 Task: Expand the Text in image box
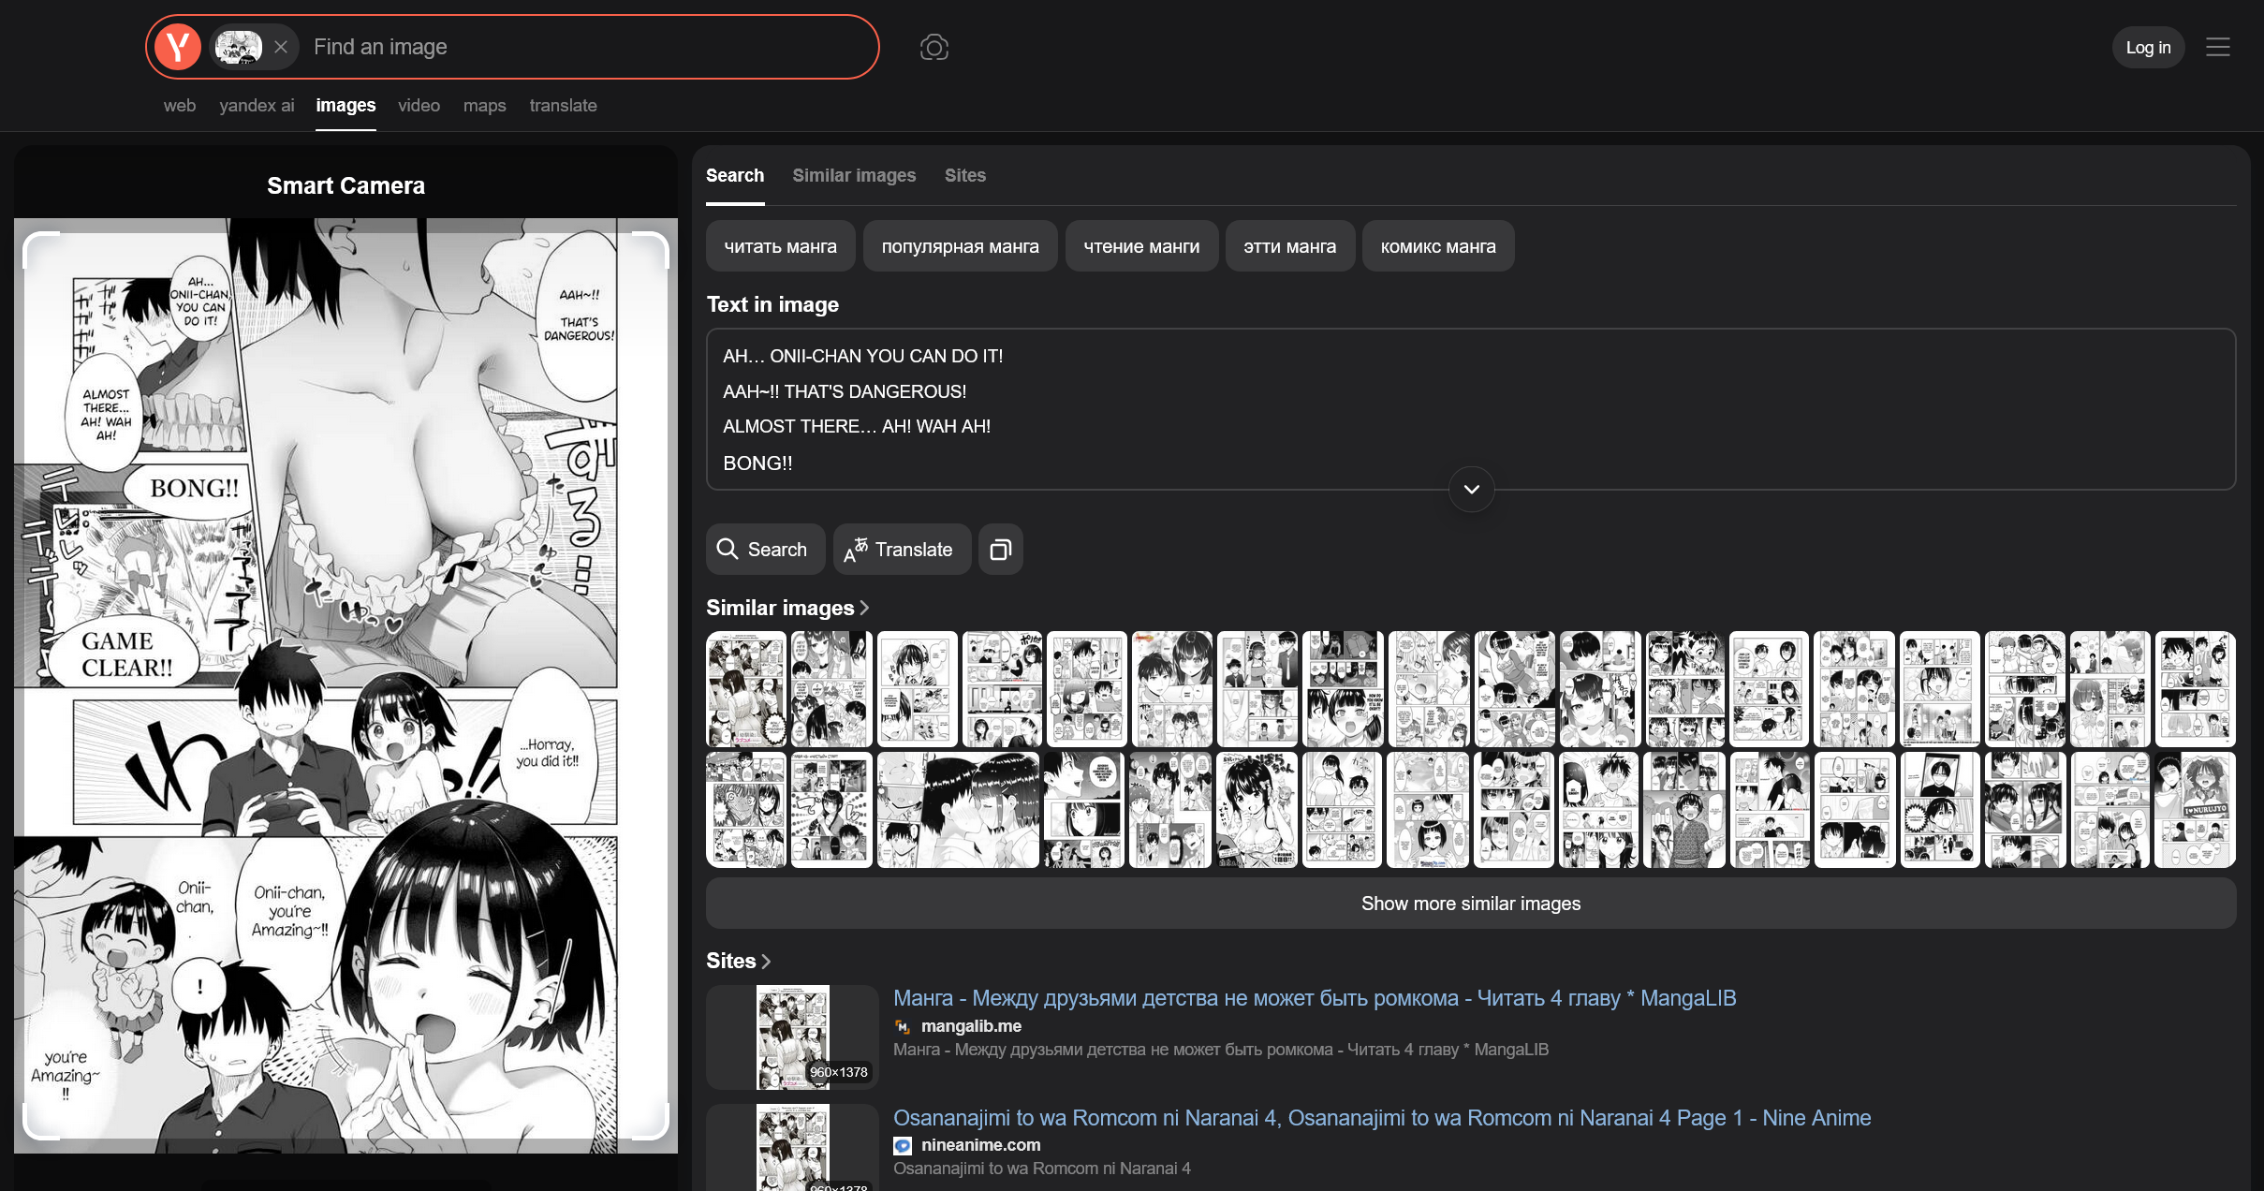click(1471, 489)
